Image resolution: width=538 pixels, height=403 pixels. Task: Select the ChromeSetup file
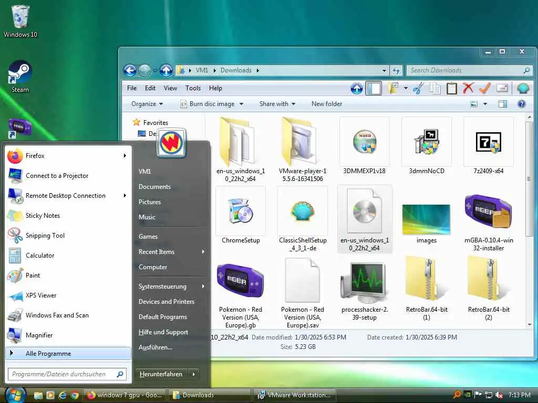click(241, 216)
